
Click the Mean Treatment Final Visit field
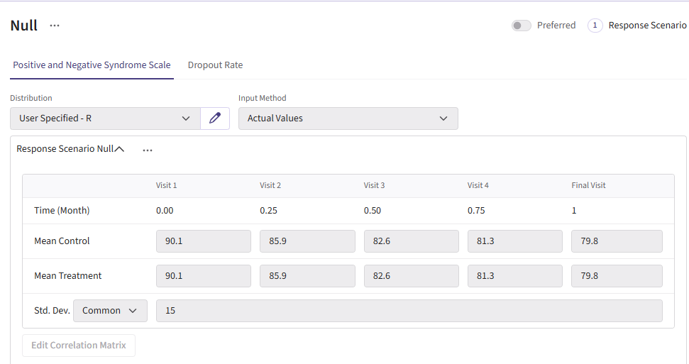pyautogui.click(x=617, y=276)
